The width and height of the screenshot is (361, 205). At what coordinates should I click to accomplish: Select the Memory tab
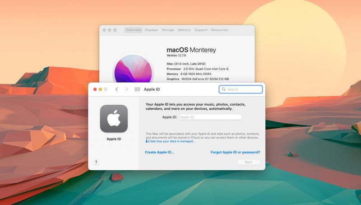click(184, 30)
